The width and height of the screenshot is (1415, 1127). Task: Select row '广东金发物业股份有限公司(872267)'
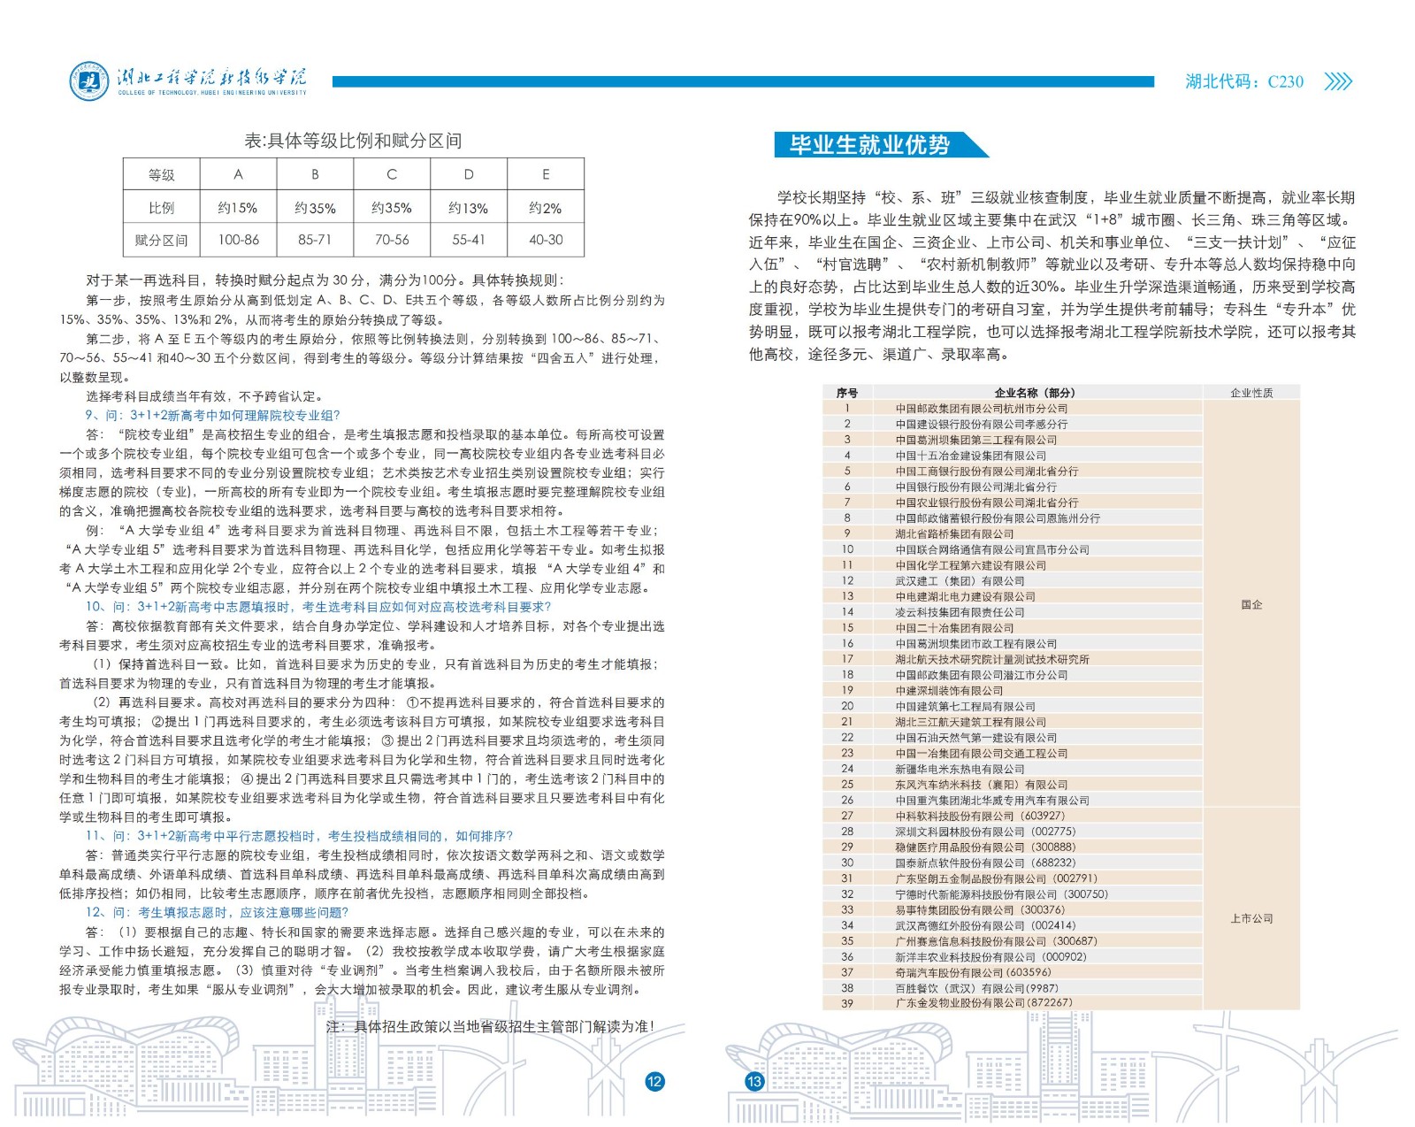(1013, 1003)
